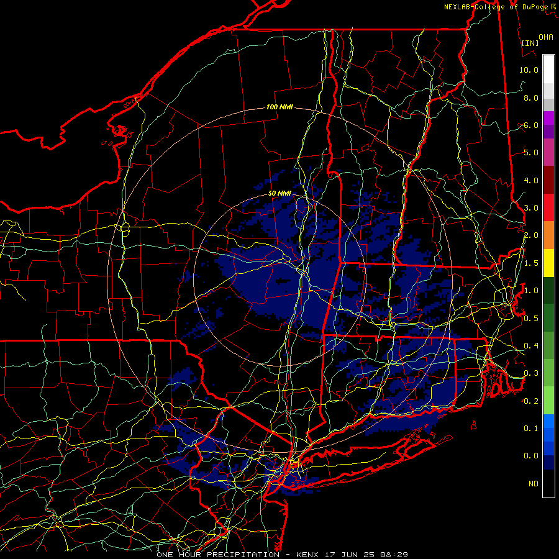The width and height of the screenshot is (559, 559).
Task: Select the orange 2.0 legend swatch
Action: click(548, 235)
